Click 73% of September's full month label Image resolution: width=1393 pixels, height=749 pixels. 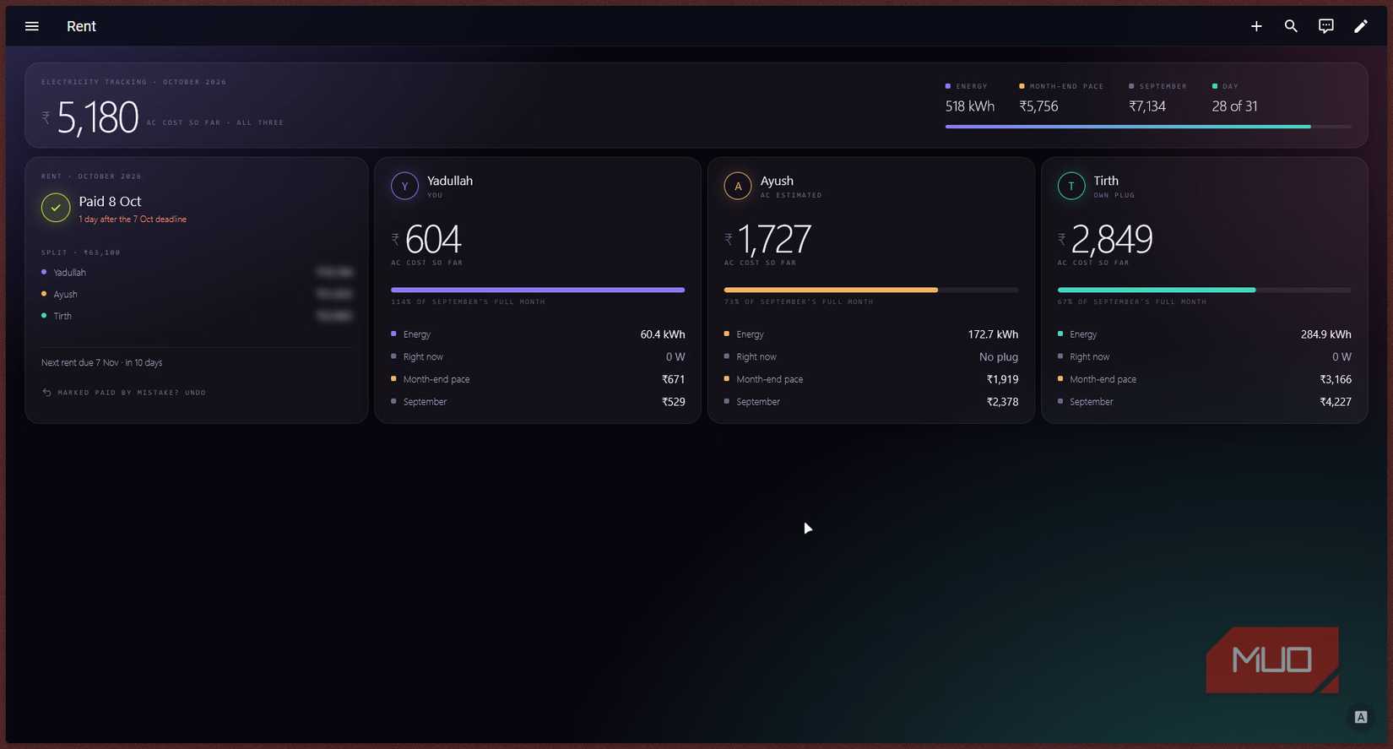799,301
